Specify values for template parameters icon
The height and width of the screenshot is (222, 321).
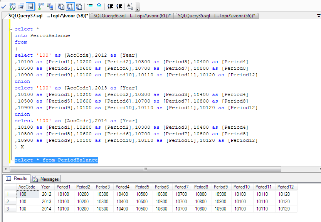tap(130, 7)
